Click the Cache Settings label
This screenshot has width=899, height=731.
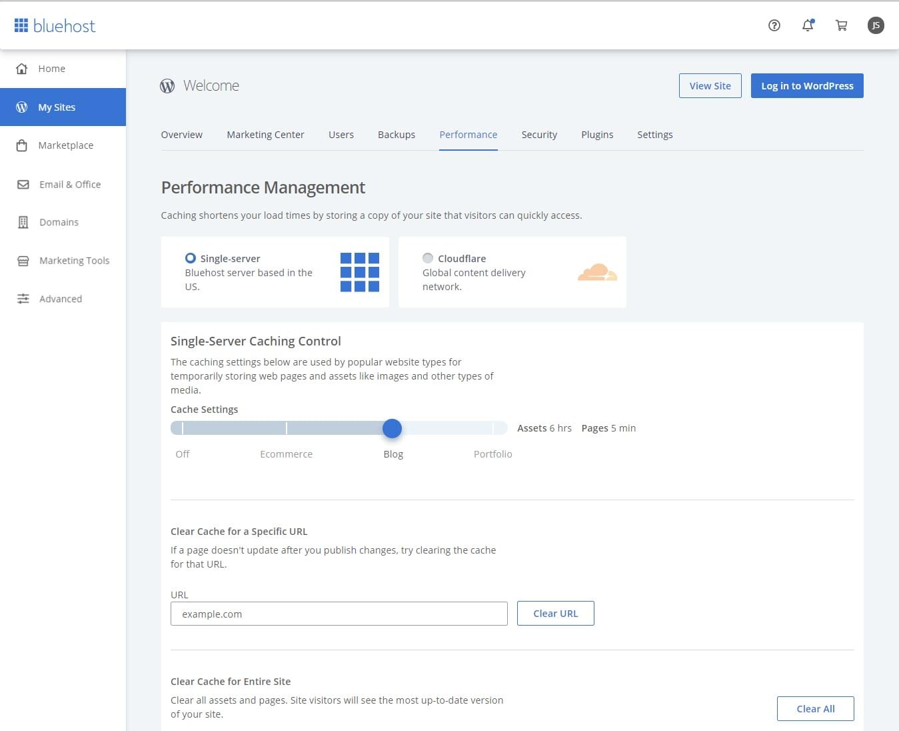tap(205, 410)
